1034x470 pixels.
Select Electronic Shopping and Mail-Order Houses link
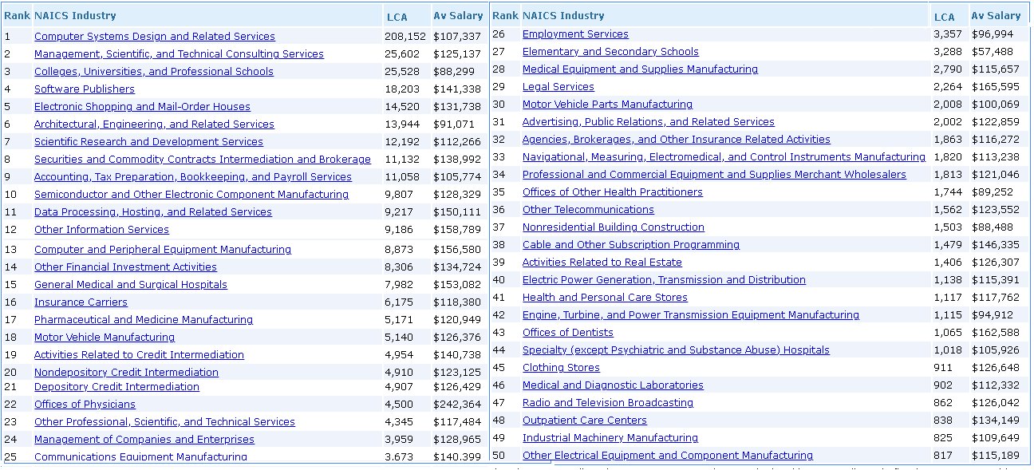coord(142,107)
